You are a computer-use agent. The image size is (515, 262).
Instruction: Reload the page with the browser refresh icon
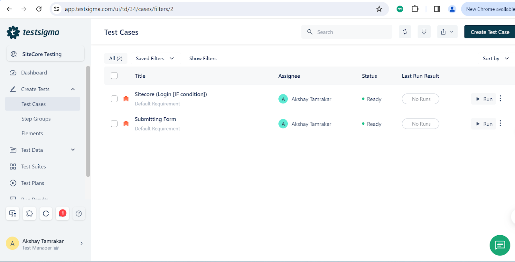click(39, 9)
